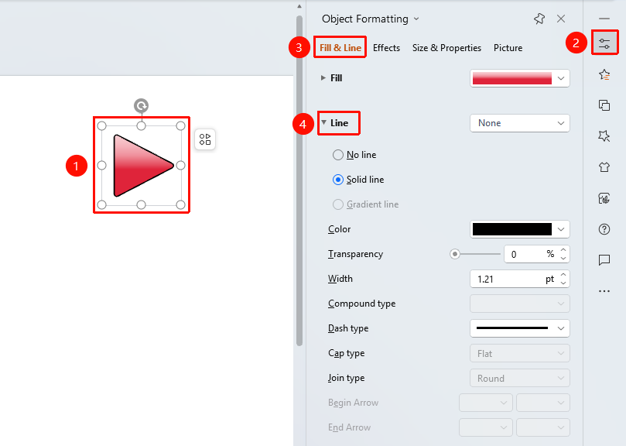Open the help question mark icon

click(604, 229)
